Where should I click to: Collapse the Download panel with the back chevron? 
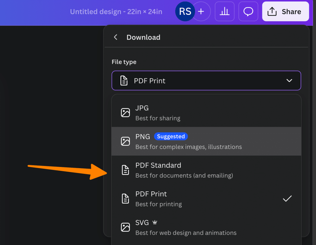[x=115, y=37]
